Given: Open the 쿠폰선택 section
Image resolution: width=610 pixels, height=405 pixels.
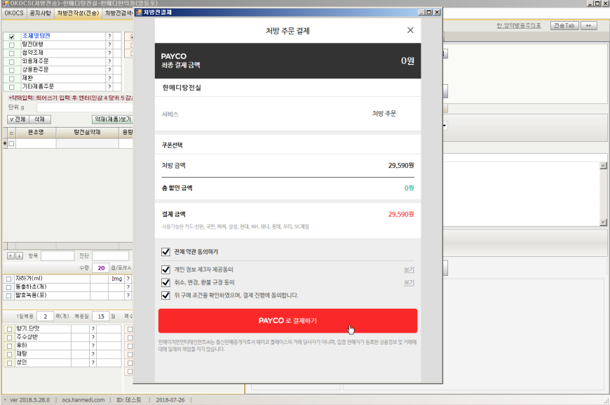Looking at the screenshot, I should click(x=288, y=145).
